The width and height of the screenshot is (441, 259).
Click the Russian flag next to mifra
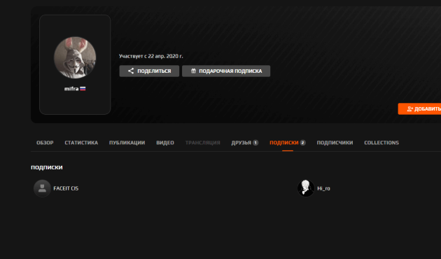coord(83,89)
